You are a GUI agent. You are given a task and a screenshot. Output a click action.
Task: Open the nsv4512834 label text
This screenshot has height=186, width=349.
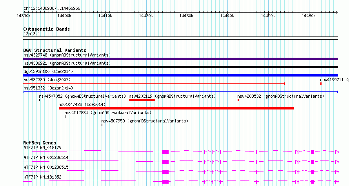point(108,113)
